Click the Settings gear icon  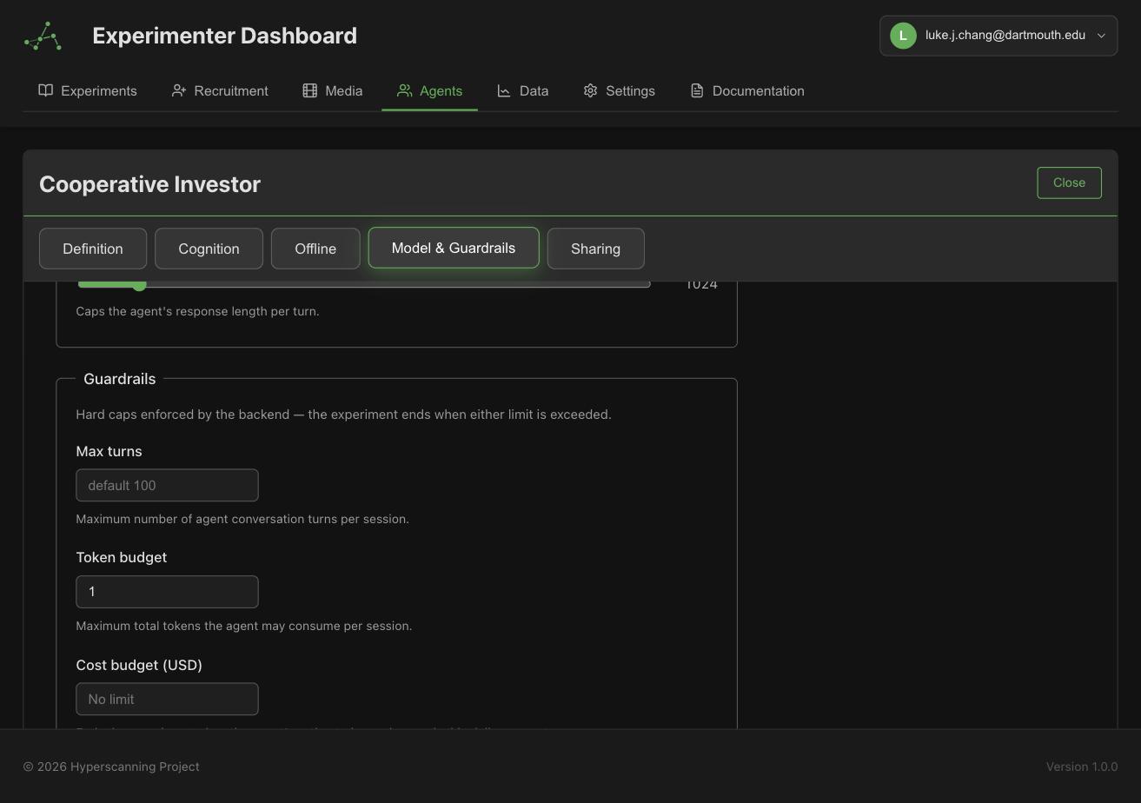pos(590,90)
